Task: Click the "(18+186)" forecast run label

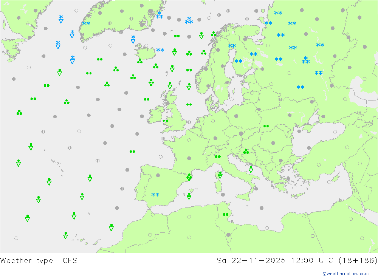Action: point(358,261)
